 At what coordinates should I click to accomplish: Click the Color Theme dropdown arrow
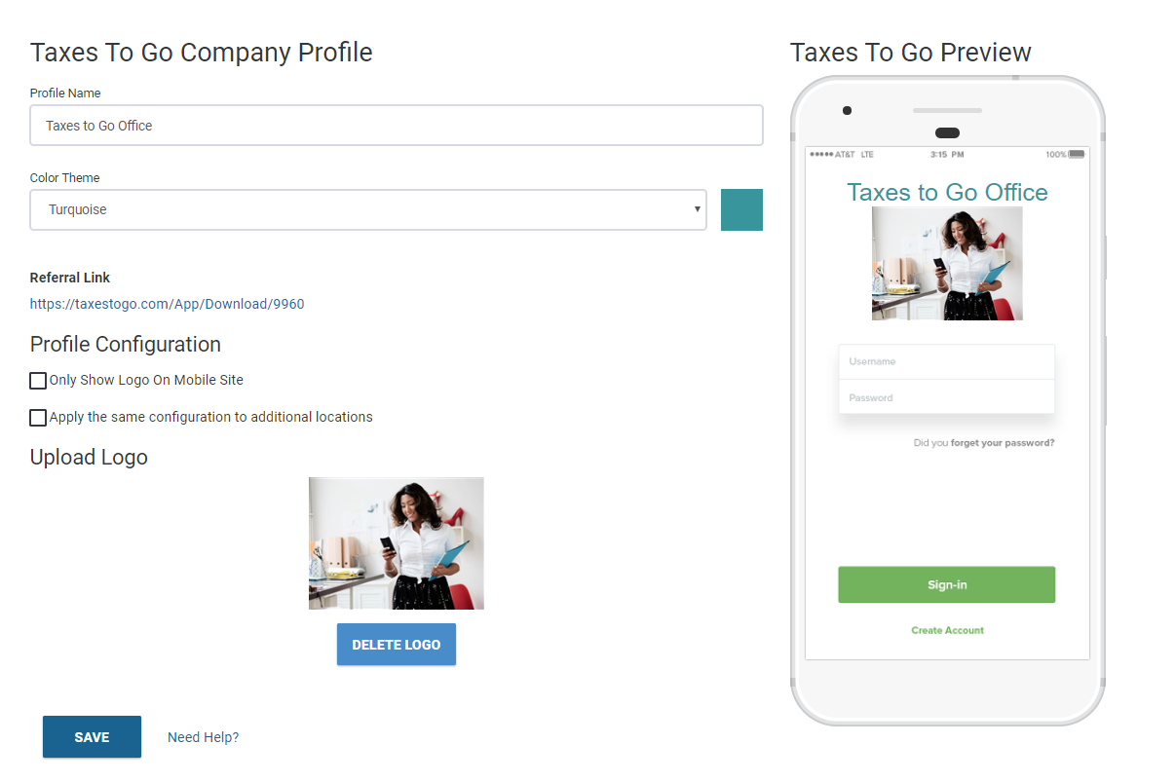point(697,209)
